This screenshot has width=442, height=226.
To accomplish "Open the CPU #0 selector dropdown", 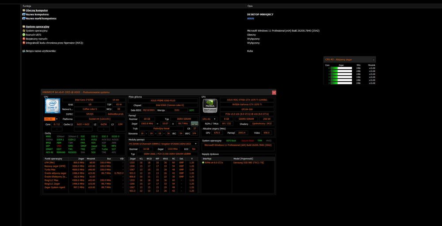I will [x=52, y=119].
